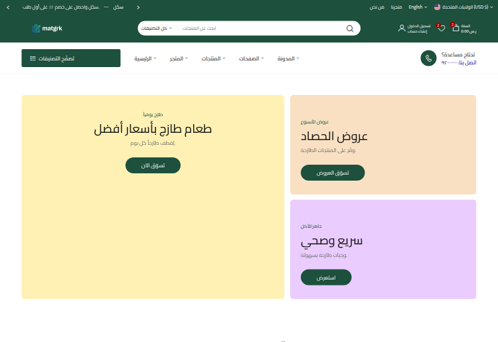Image resolution: width=498 pixels, height=342 pixels.
Task: Click the عروض الأسبوع label
Action: [x=315, y=122]
